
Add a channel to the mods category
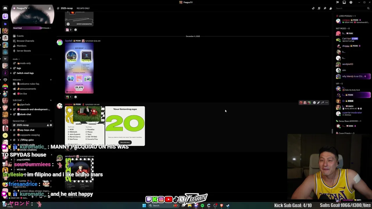coord(51,59)
